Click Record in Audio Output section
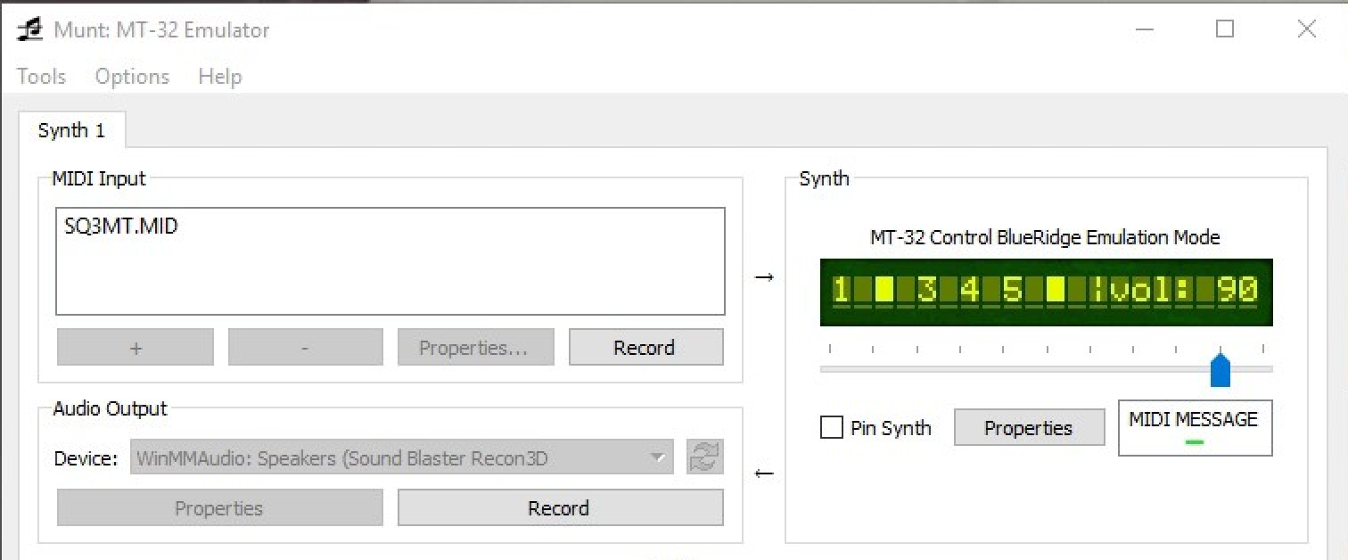1348x560 pixels. [559, 508]
